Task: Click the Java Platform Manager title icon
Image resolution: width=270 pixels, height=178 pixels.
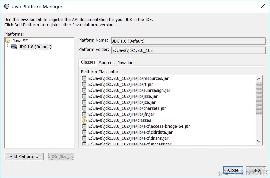Action: 7,7
